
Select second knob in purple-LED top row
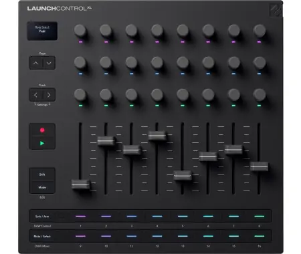click(106, 31)
